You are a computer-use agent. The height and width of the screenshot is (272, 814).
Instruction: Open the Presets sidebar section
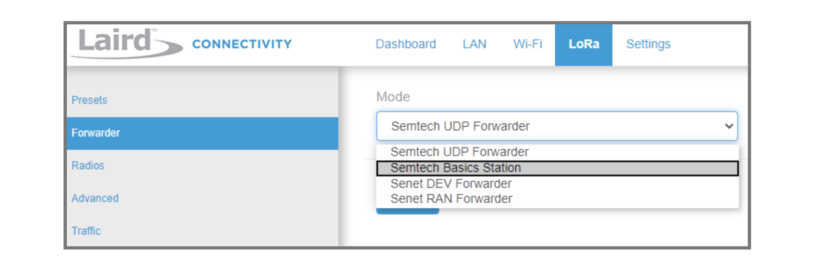(x=89, y=100)
